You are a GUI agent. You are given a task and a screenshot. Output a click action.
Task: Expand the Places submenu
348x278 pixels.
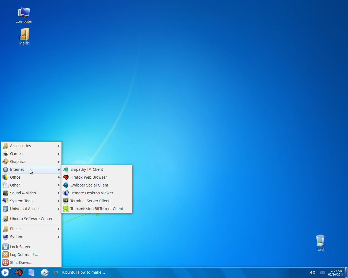15,229
